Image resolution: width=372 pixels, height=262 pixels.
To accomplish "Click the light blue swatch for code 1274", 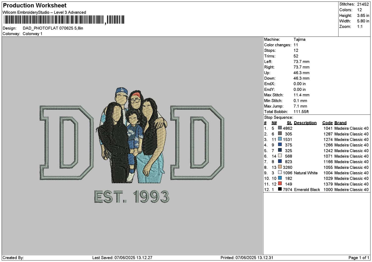I will coord(280,139).
